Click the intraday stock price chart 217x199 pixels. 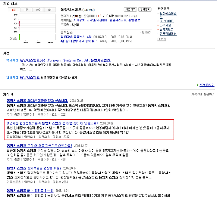(x=37, y=23)
